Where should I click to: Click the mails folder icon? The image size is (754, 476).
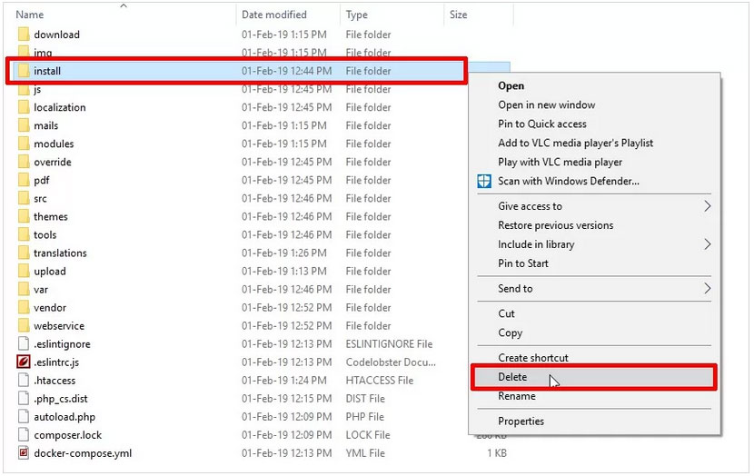[x=24, y=125]
